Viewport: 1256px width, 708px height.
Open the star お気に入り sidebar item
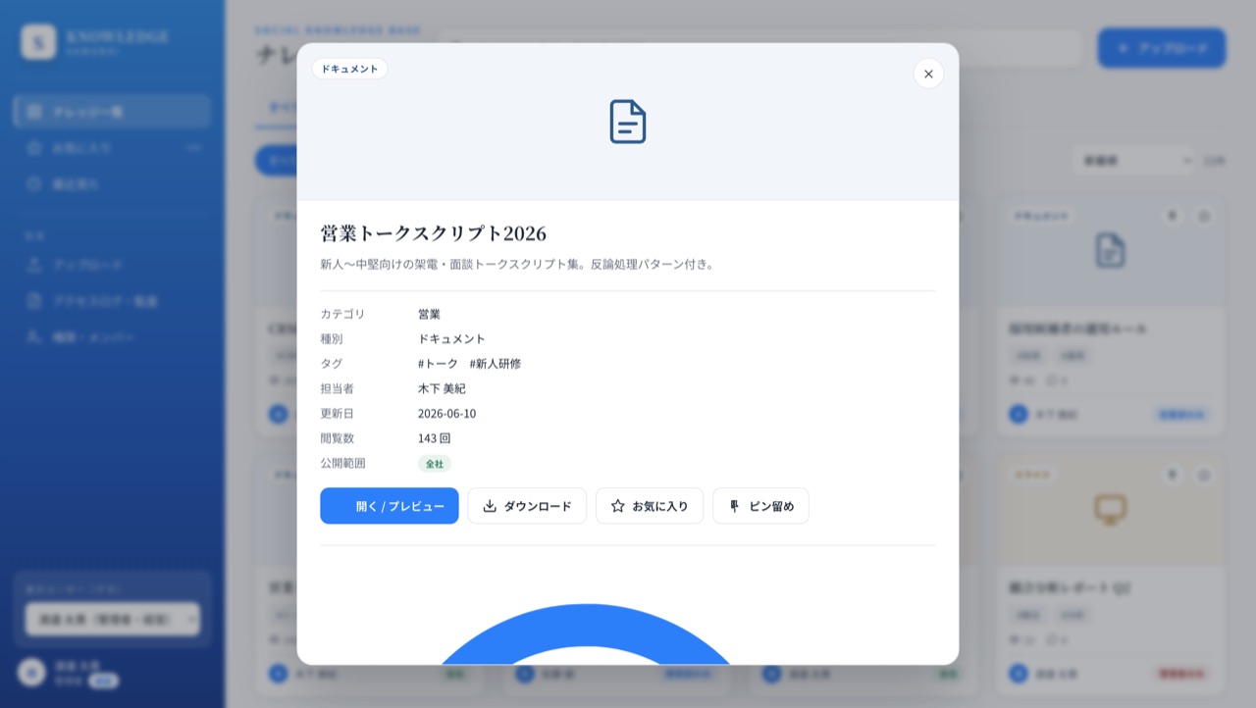[112, 148]
